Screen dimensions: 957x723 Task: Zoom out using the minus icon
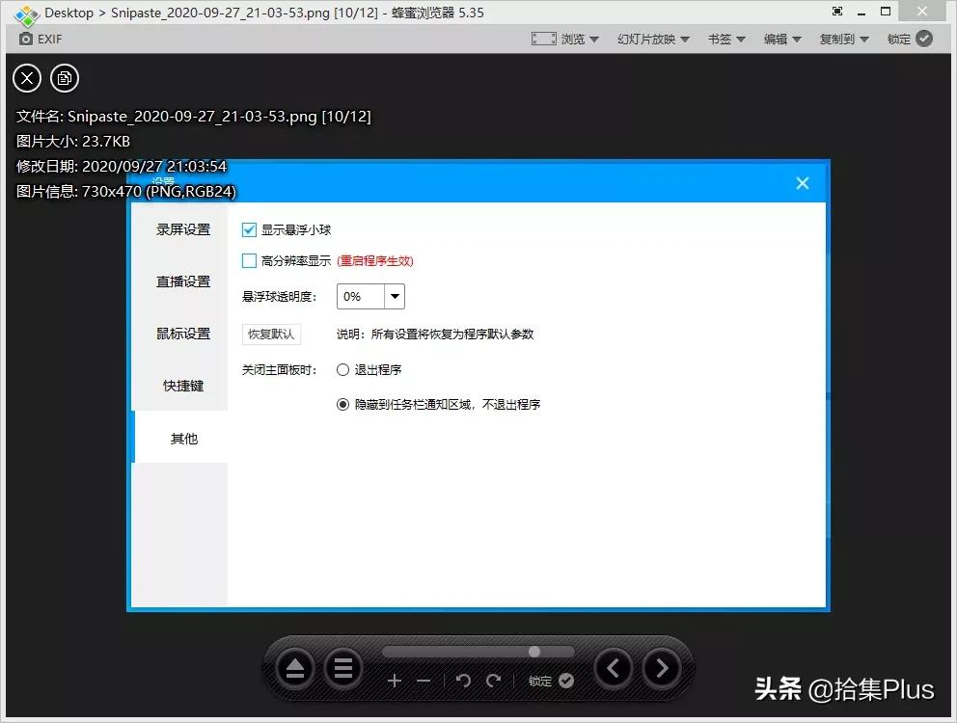click(424, 682)
